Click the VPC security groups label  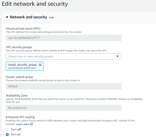(19, 47)
